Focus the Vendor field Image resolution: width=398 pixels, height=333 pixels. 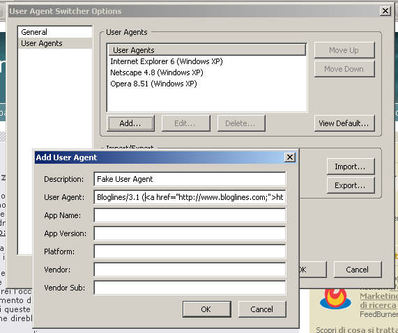190,270
